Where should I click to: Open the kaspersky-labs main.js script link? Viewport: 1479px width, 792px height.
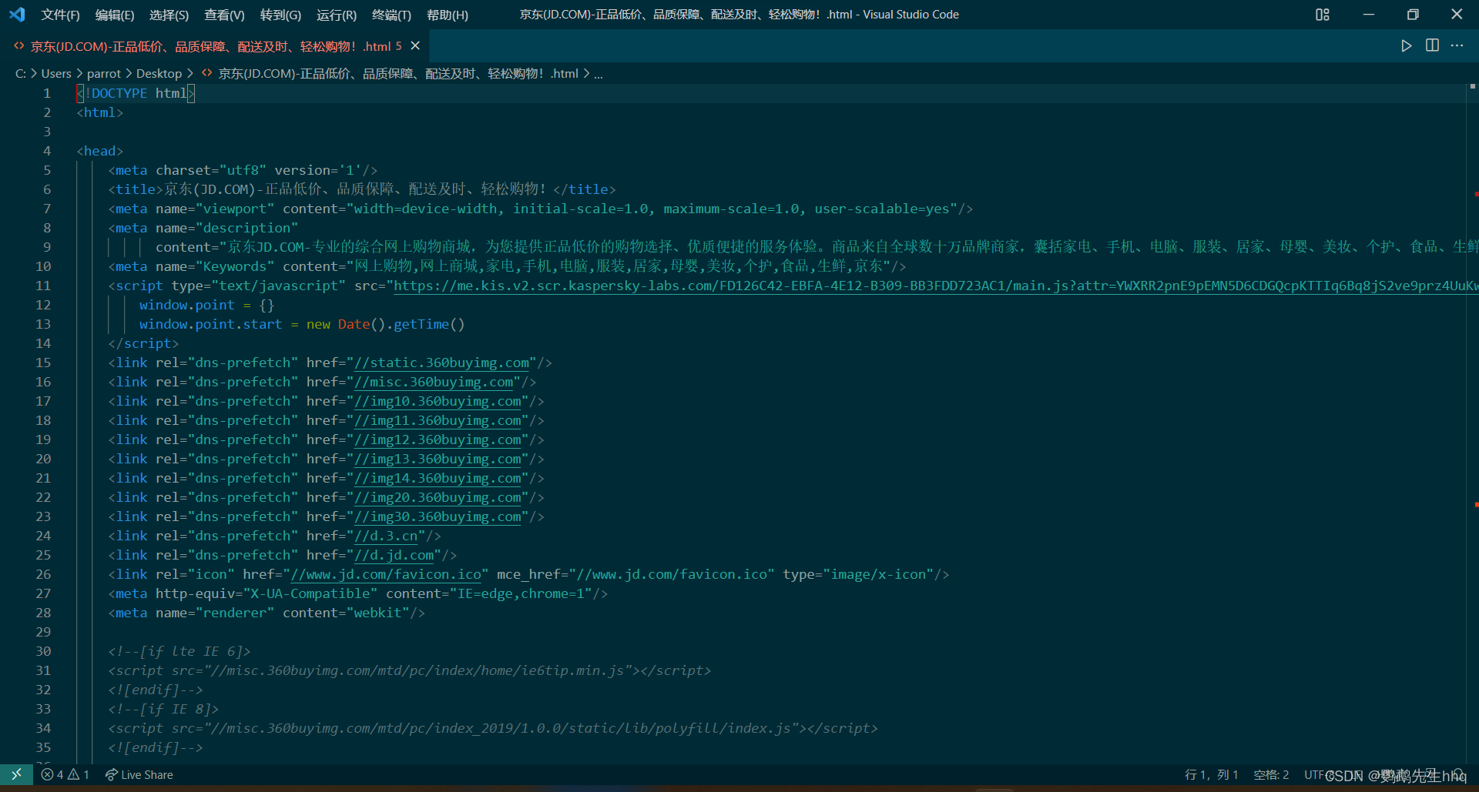click(936, 286)
